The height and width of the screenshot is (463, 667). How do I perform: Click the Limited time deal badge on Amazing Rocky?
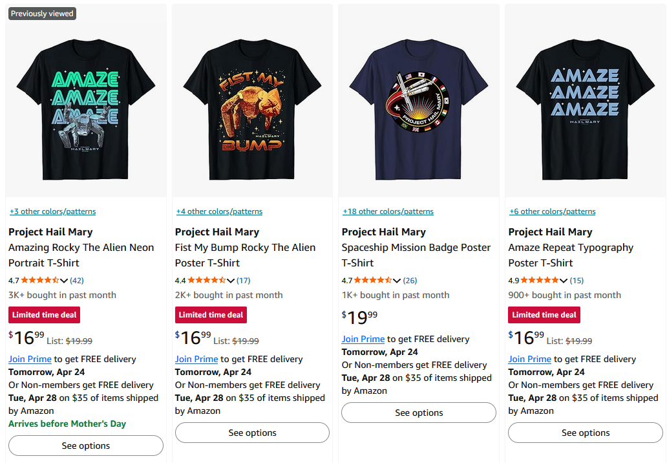tap(44, 315)
